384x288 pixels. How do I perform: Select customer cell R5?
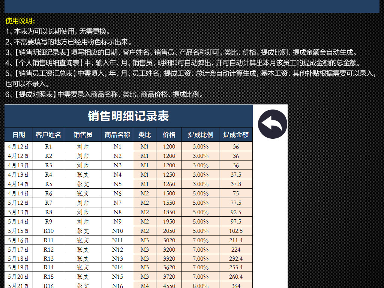point(48,184)
